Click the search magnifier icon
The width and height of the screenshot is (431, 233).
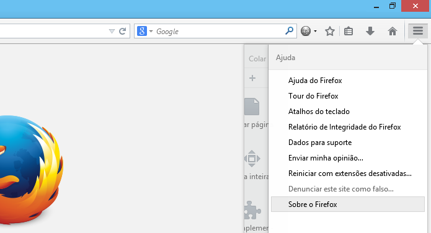(x=289, y=31)
